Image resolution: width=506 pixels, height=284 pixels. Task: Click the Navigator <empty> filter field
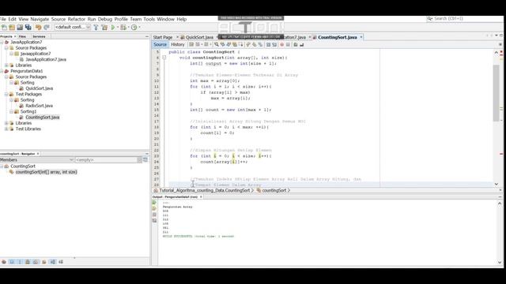point(107,160)
